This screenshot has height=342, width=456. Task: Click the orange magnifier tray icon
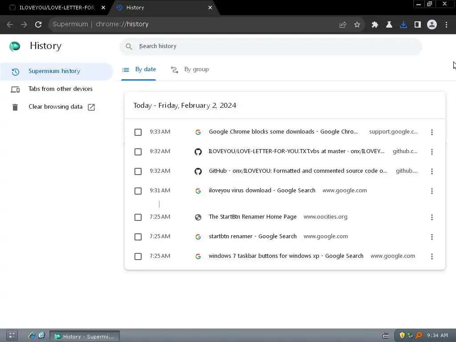tap(419, 335)
